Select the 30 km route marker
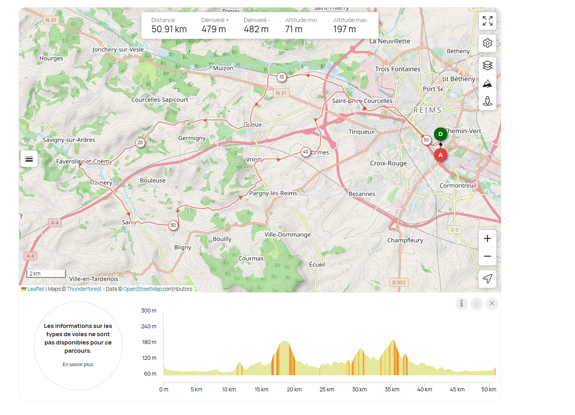575x415 pixels. 173,225
